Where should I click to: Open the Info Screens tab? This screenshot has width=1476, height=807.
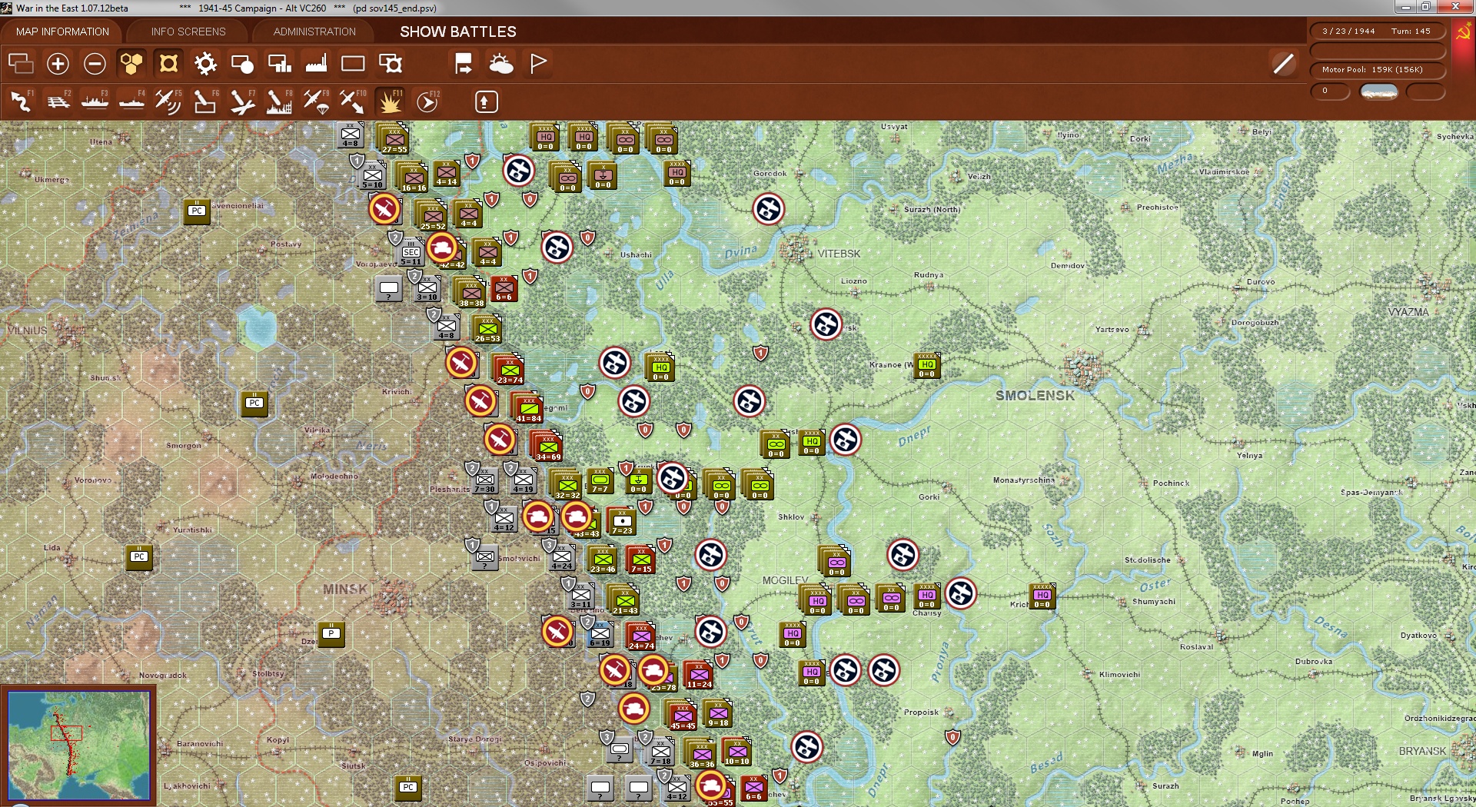coord(188,32)
